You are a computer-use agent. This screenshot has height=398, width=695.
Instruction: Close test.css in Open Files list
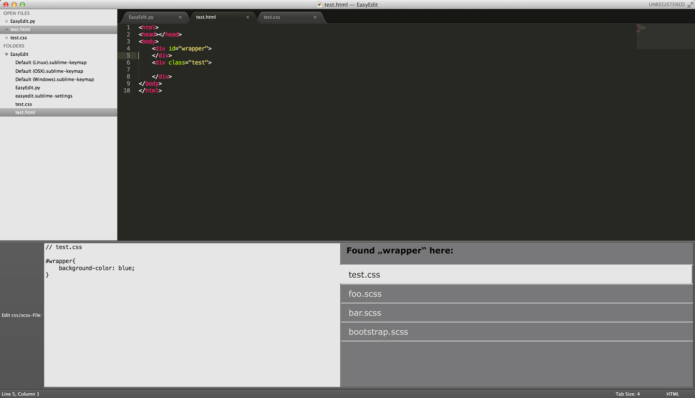[6, 38]
